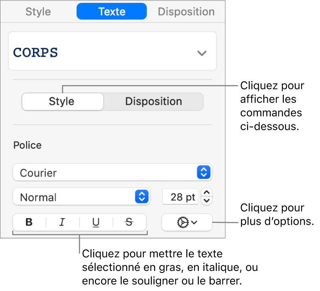
Task: Click the blue arrows on Courier popup
Action: point(204,172)
